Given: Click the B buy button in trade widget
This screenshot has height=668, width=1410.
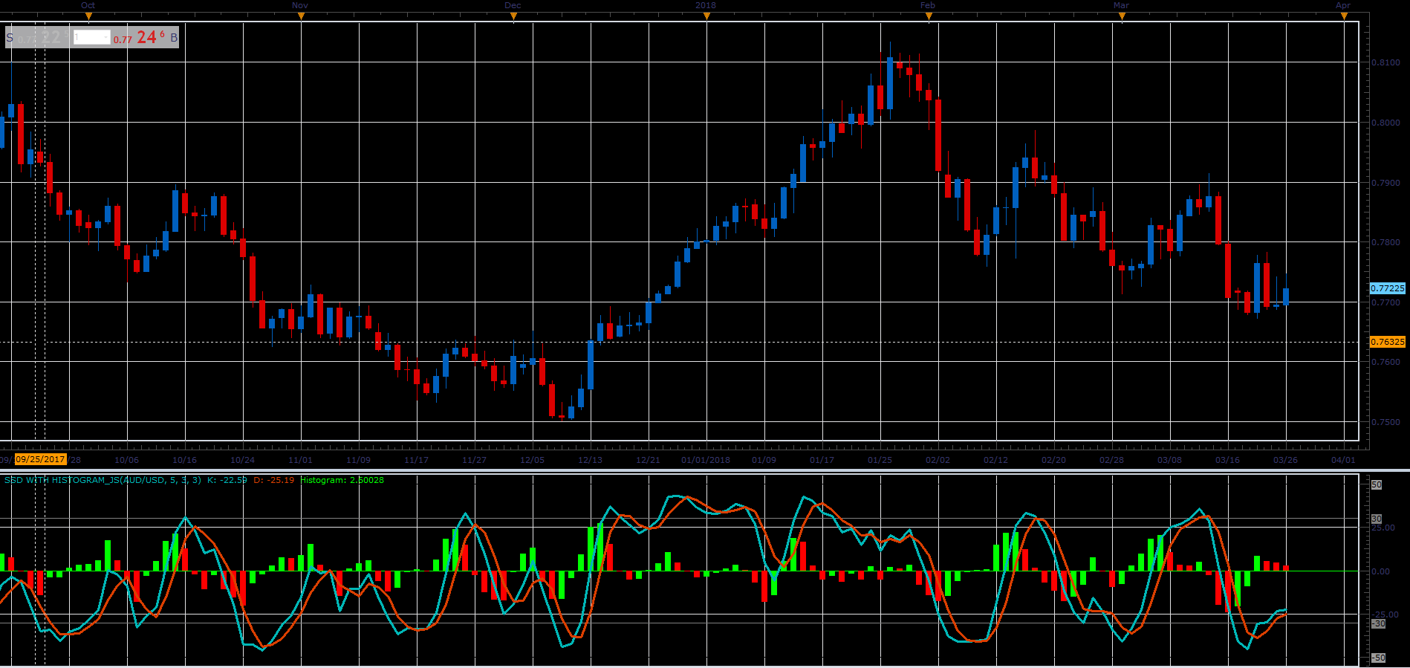Looking at the screenshot, I should tap(174, 37).
